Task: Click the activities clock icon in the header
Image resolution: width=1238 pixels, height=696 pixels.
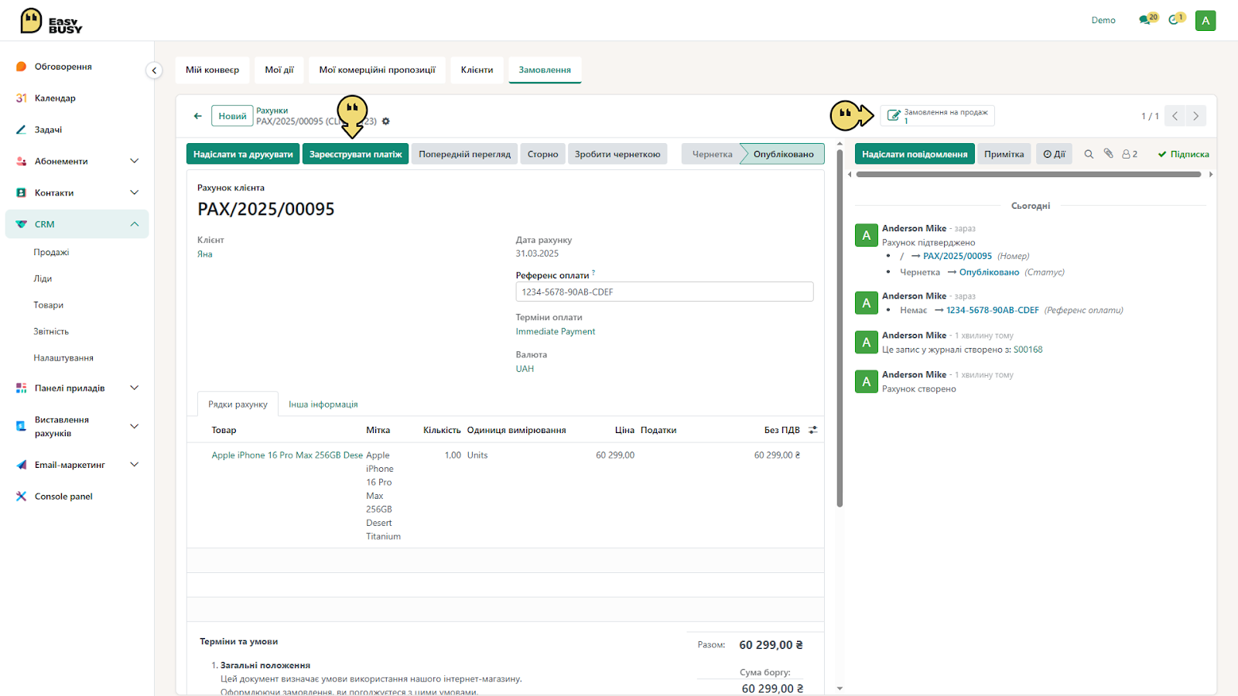Action: (1176, 19)
